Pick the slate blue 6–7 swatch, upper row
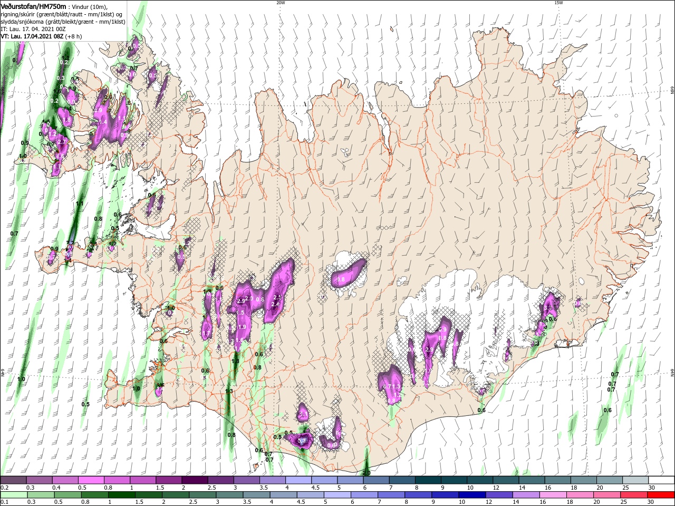675x506 pixels. (x=377, y=480)
